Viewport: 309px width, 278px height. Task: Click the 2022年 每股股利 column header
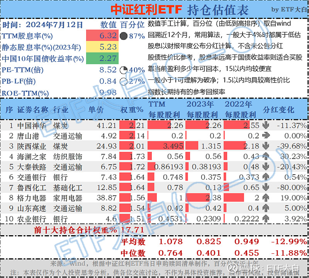coord(240,109)
